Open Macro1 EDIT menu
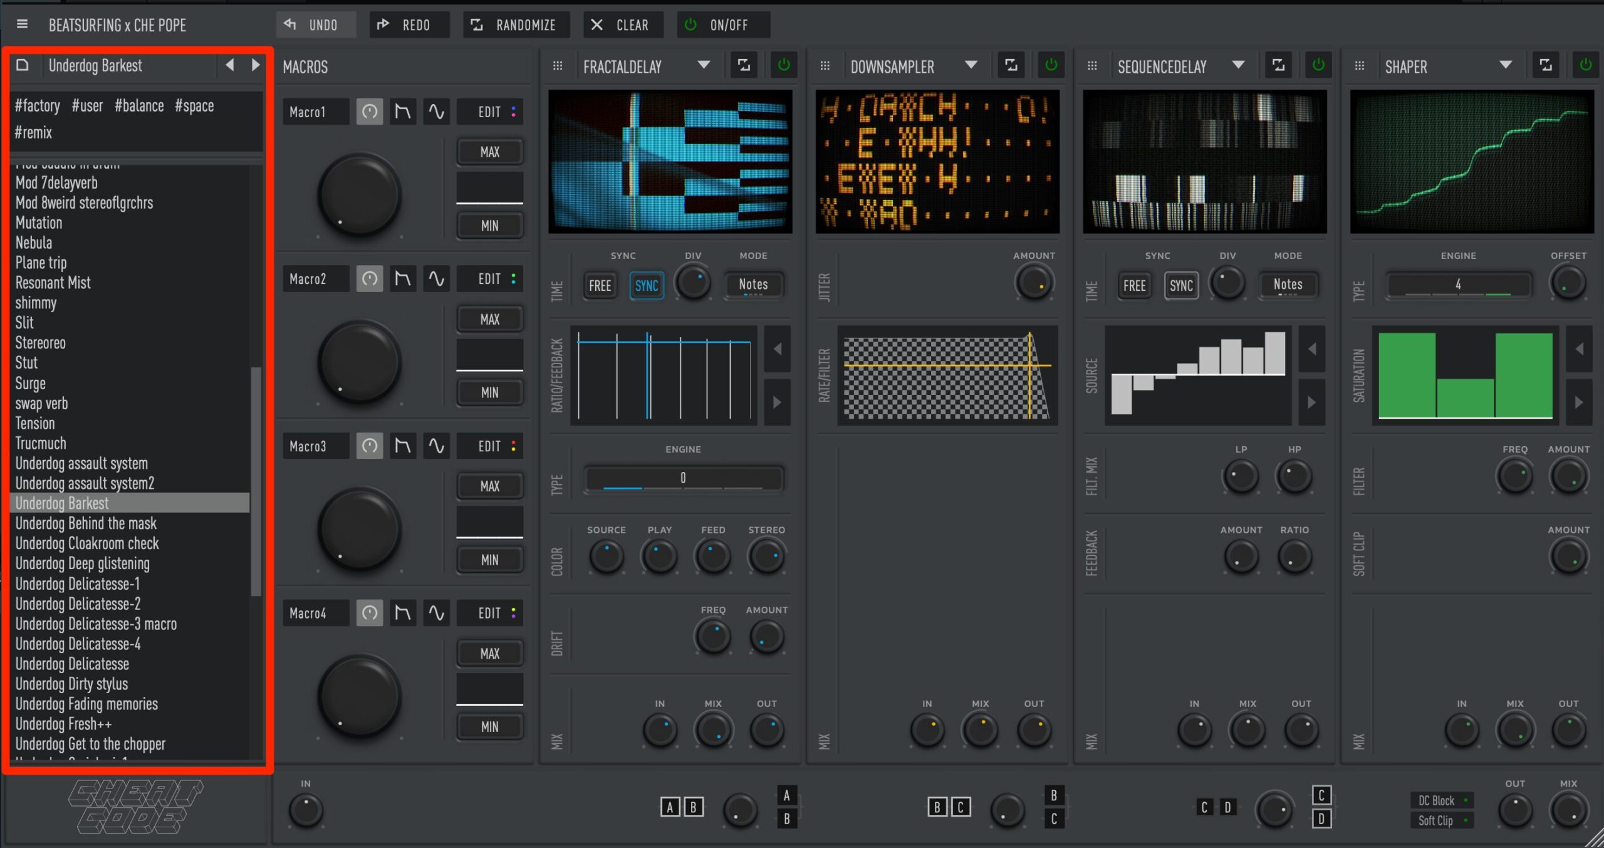Screen dimensions: 1604x848 (x=490, y=112)
